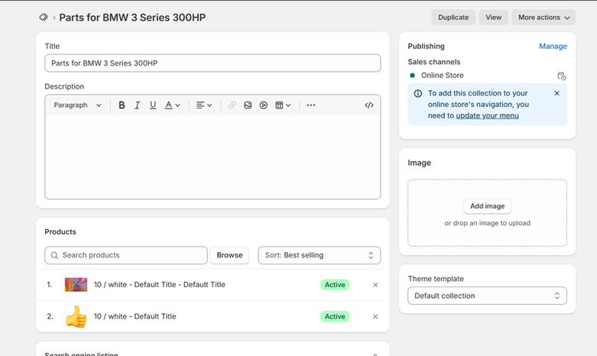597x356 pixels.
Task: Open the Online Store publish schedule icon
Action: [561, 76]
